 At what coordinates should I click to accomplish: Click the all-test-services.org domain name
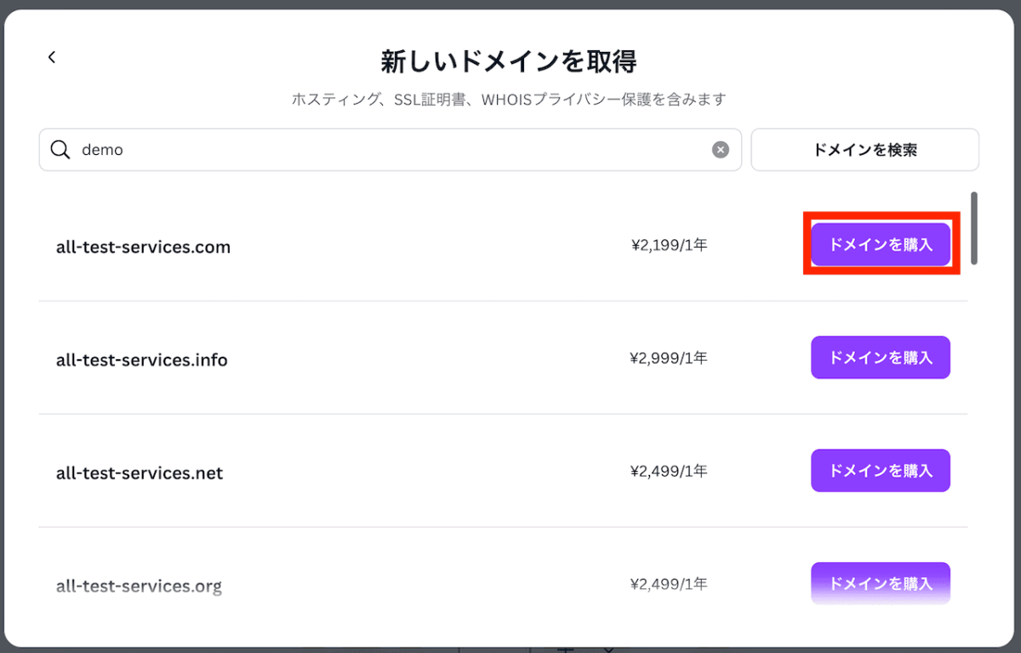139,586
